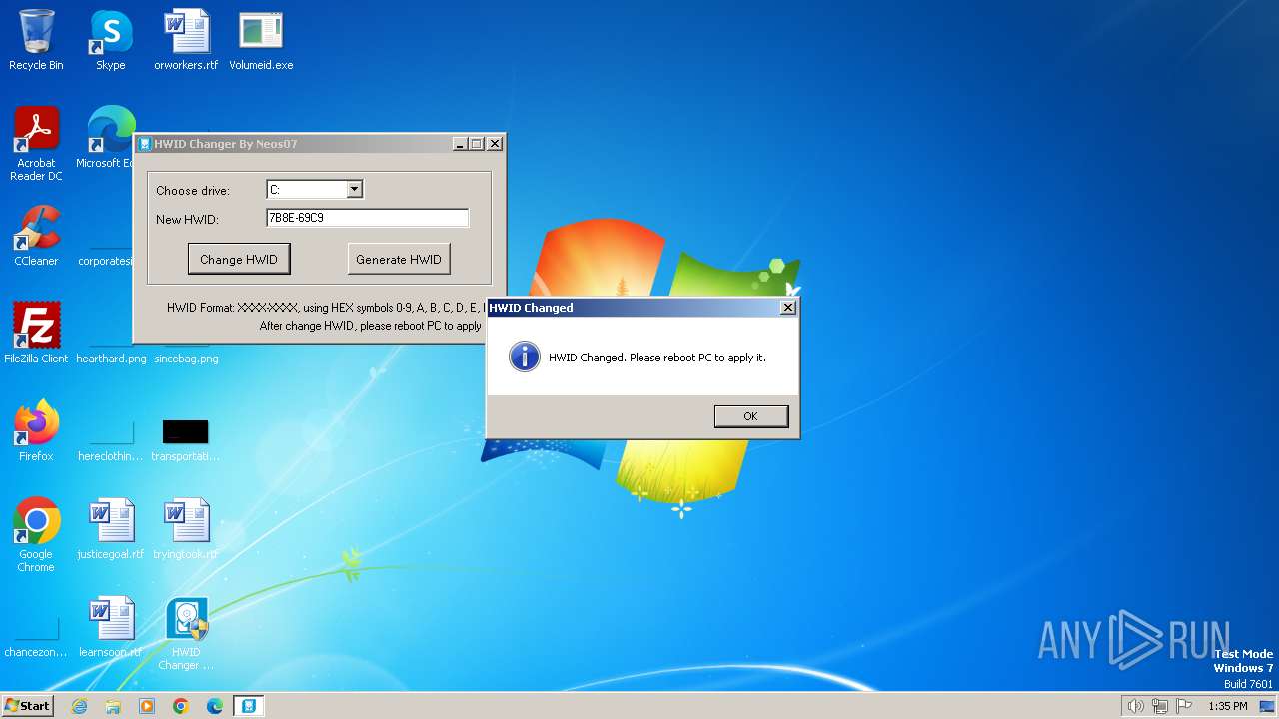Open Firefox desktop shortcut
This screenshot has width=1279, height=719.
(x=36, y=430)
